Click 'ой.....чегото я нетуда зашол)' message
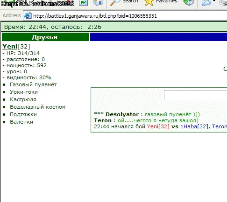This screenshot has height=202, width=227. [158, 120]
